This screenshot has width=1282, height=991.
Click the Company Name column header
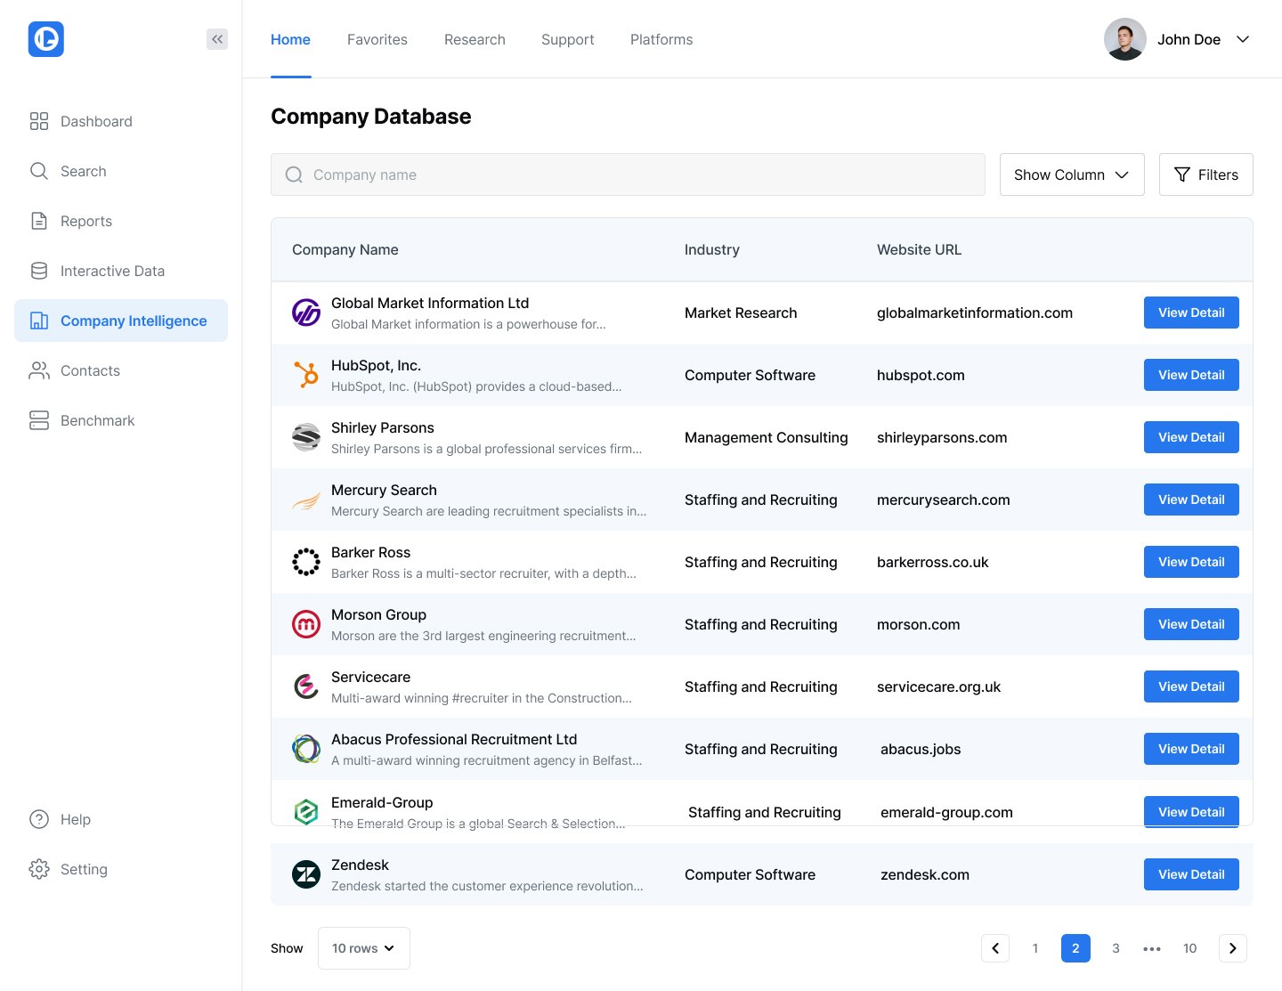pos(345,249)
